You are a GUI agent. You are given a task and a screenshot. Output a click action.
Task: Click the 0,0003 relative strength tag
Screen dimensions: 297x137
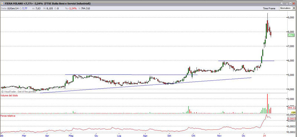(x=291, y=119)
